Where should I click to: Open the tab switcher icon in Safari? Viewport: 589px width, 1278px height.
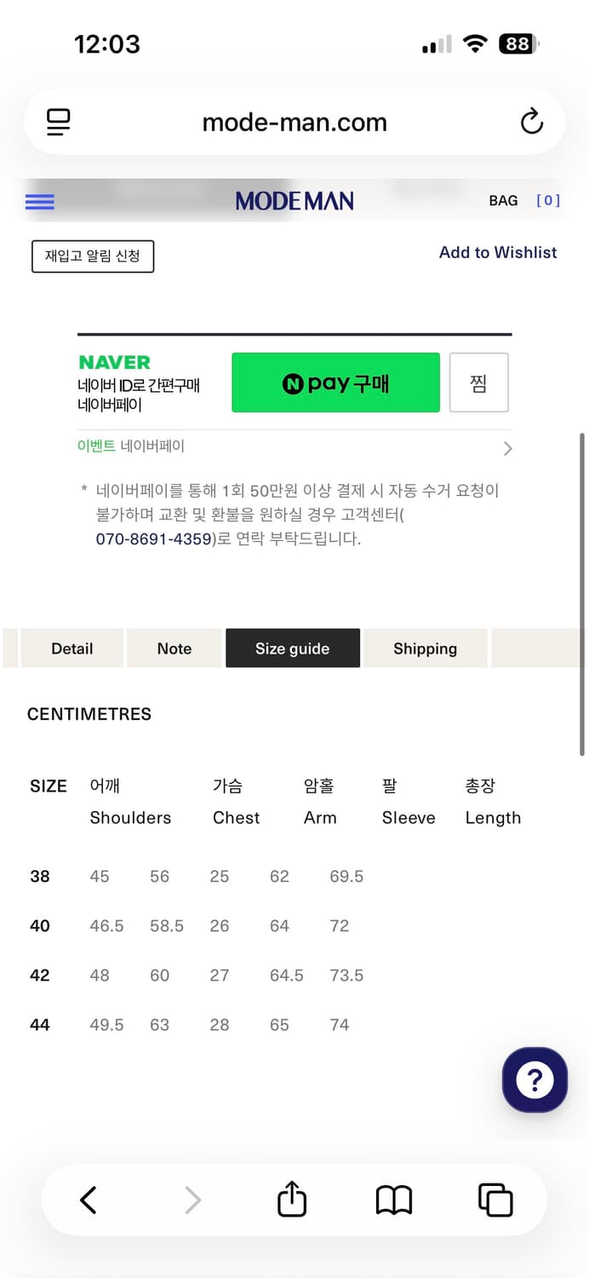click(x=495, y=1199)
